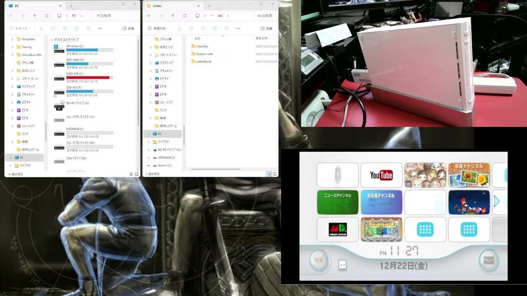Open ニュースチャンネル on the Wii menu
The image size is (527, 296).
(x=338, y=202)
